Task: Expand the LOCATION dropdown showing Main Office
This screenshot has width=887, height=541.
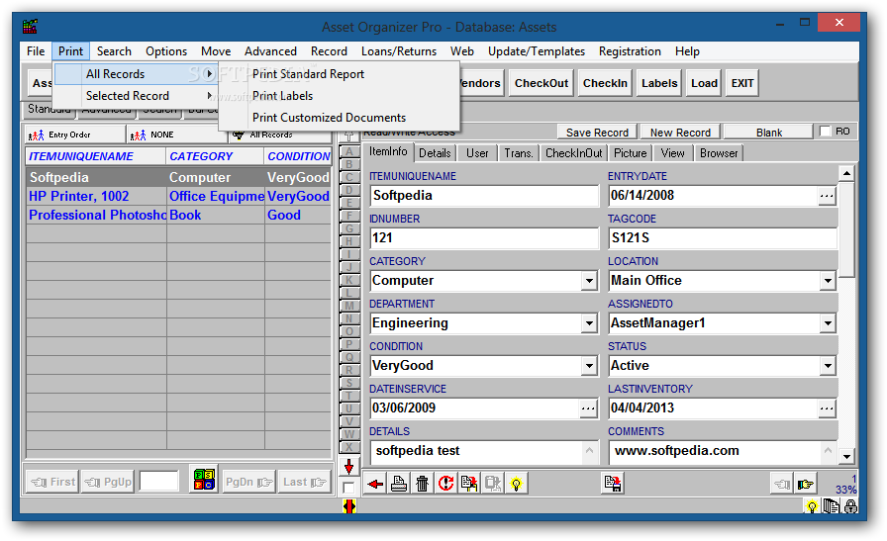Action: (x=828, y=281)
